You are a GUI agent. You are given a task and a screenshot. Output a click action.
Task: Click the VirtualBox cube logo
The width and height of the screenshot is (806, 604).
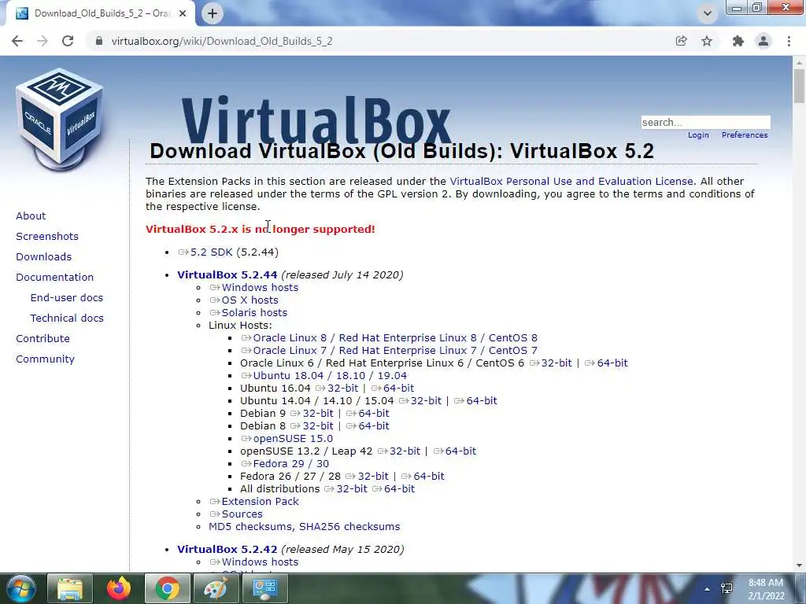coord(60,119)
